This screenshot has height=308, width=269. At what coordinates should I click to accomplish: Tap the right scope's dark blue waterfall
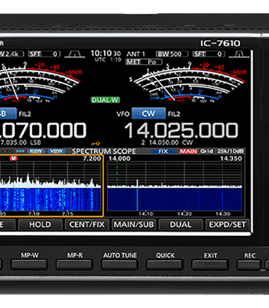pyautogui.click(x=175, y=199)
